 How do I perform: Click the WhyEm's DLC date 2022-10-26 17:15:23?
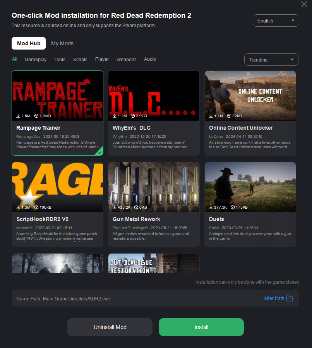[147, 137]
